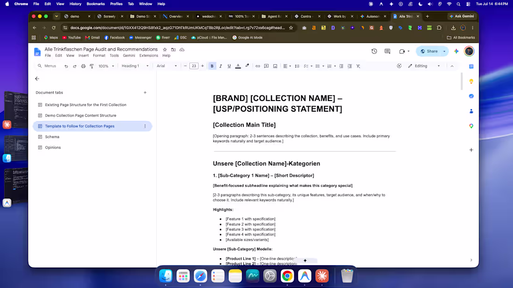Open the text color picker
513x288 pixels.
pos(238,66)
